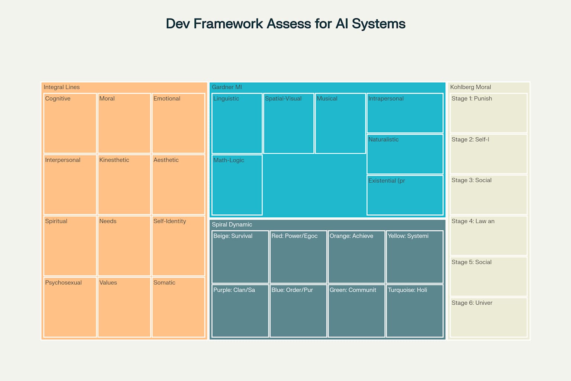
Task: Select the Naturalistic rectangle
Action: click(405, 154)
